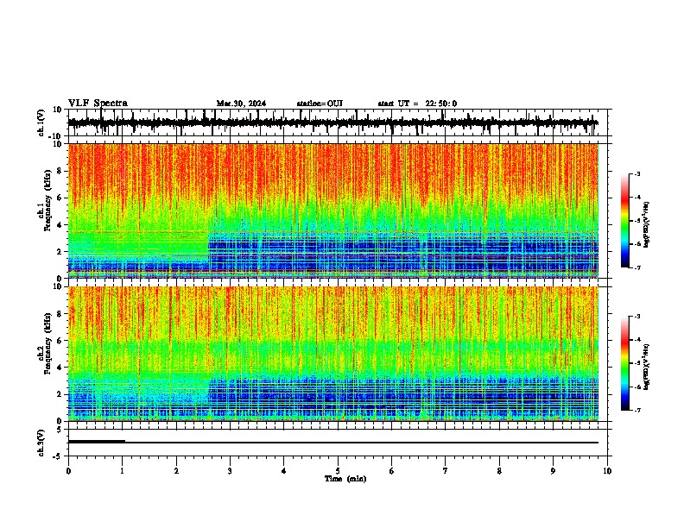
Task: Click time axis tick label "2"
Action: pos(176,471)
